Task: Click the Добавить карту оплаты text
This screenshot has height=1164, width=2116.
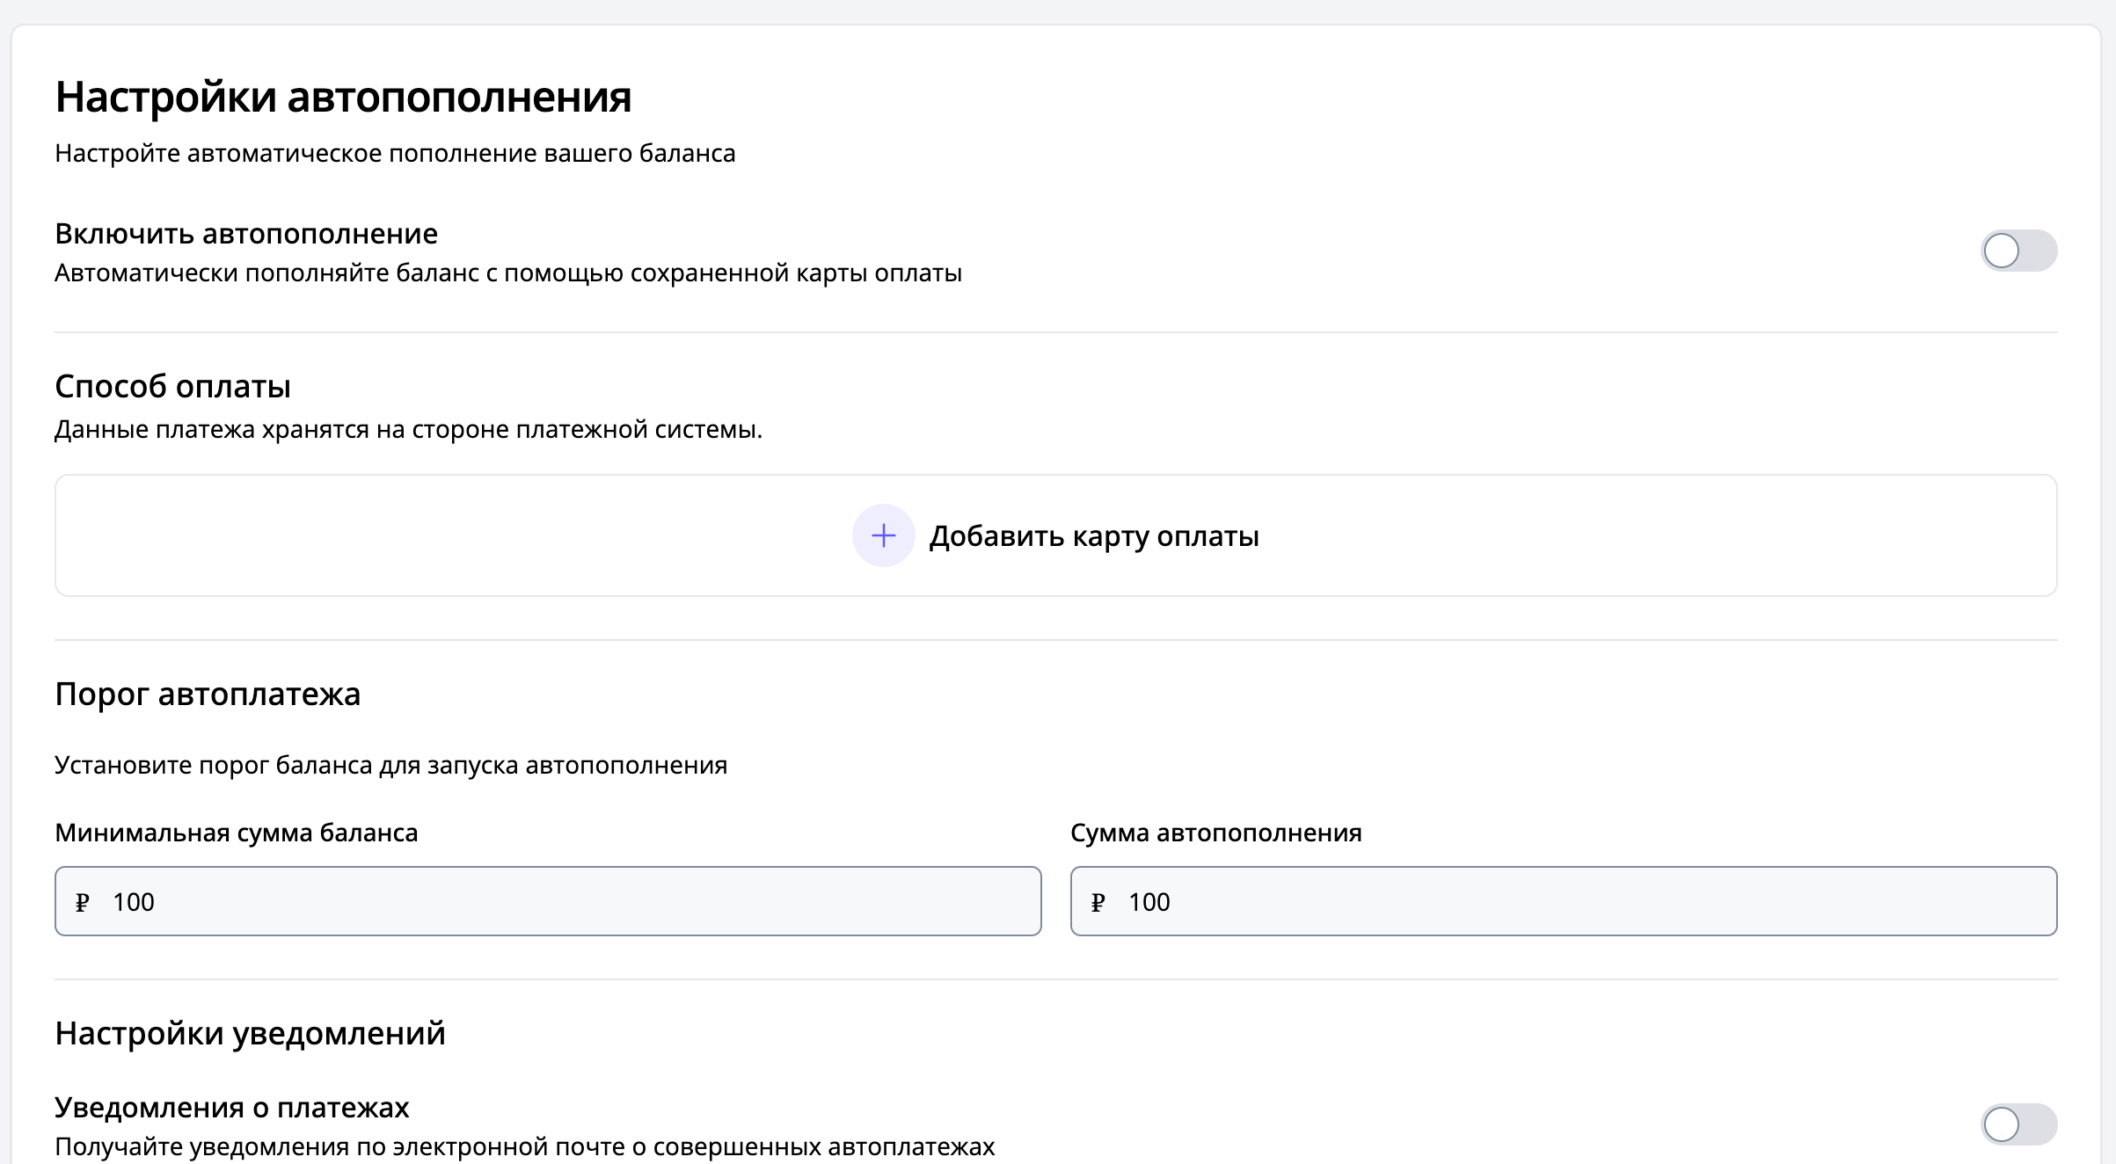Action: pyautogui.click(x=1093, y=536)
